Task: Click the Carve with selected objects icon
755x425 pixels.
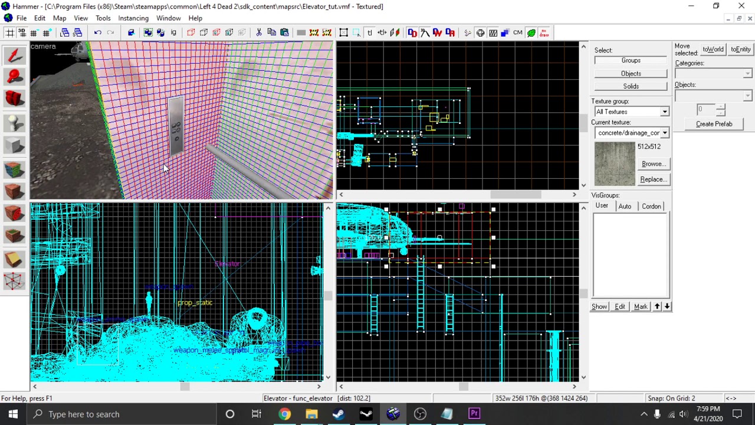Action: (x=131, y=32)
